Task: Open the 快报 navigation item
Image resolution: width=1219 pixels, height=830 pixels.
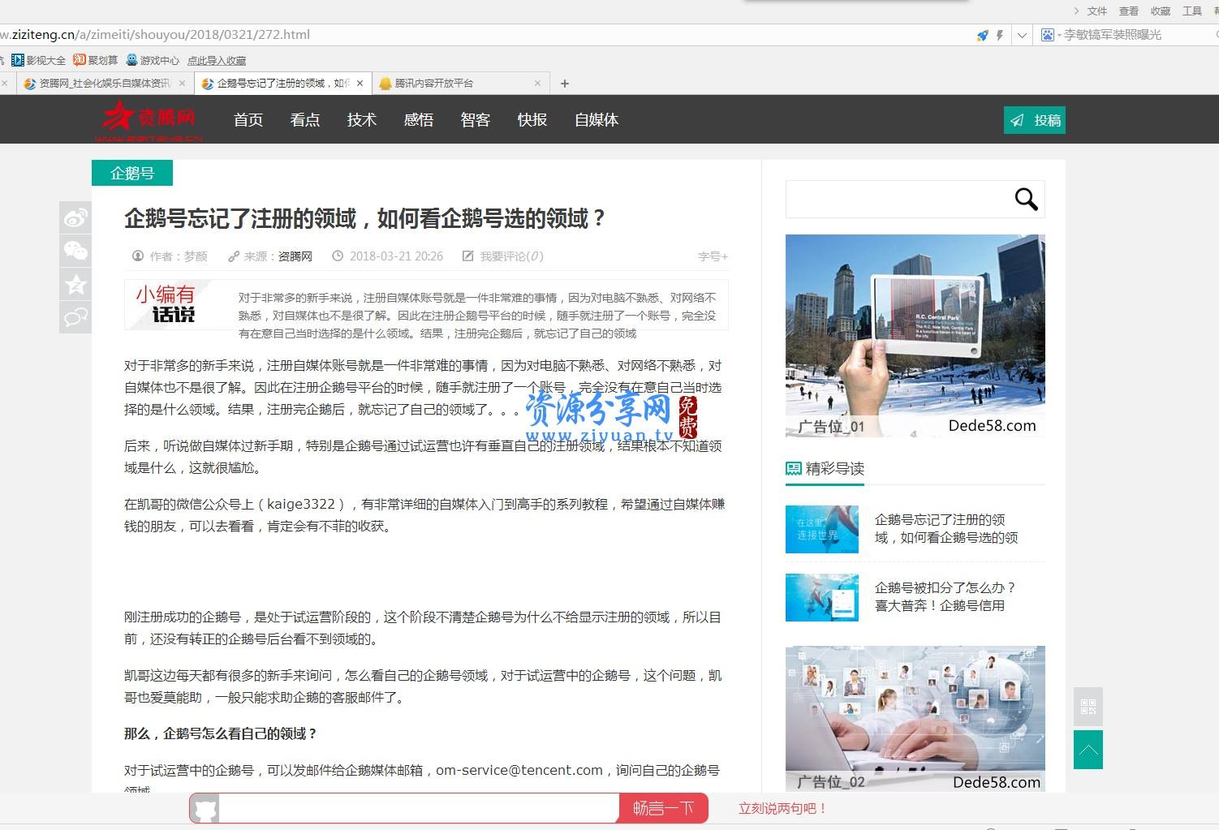Action: (x=532, y=120)
